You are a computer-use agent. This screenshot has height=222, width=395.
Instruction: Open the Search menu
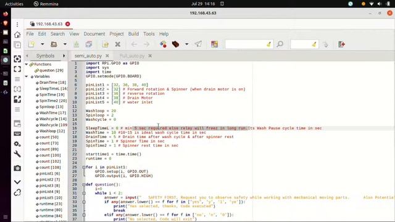pos(57,34)
